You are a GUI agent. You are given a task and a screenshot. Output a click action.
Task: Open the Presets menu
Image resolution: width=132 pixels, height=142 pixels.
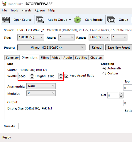tap(26, 10)
